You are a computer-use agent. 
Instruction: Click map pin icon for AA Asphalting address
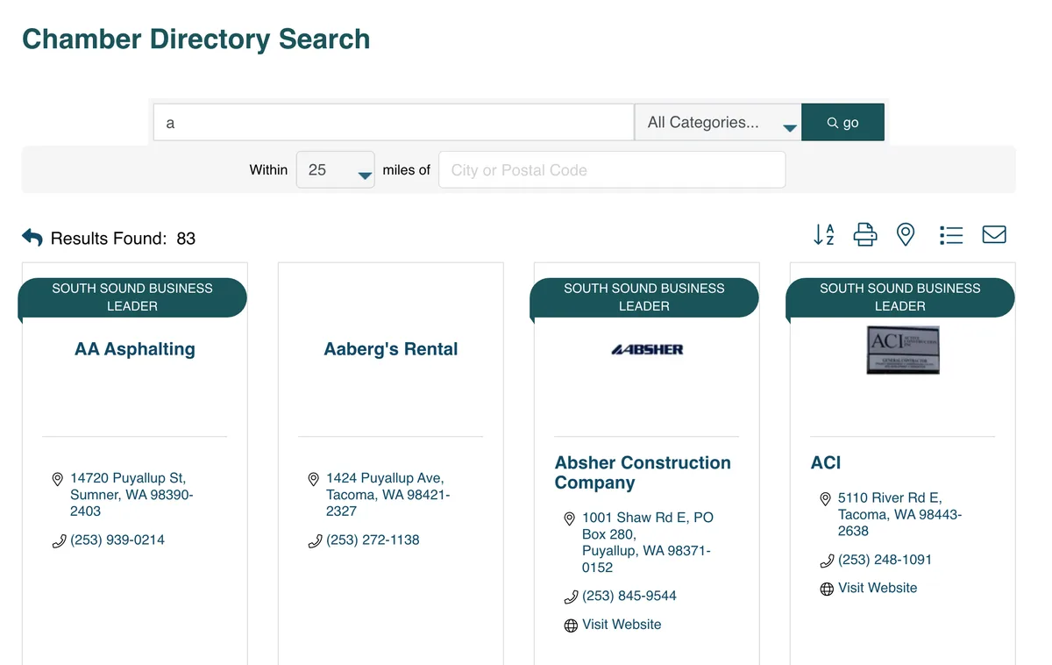(x=58, y=480)
